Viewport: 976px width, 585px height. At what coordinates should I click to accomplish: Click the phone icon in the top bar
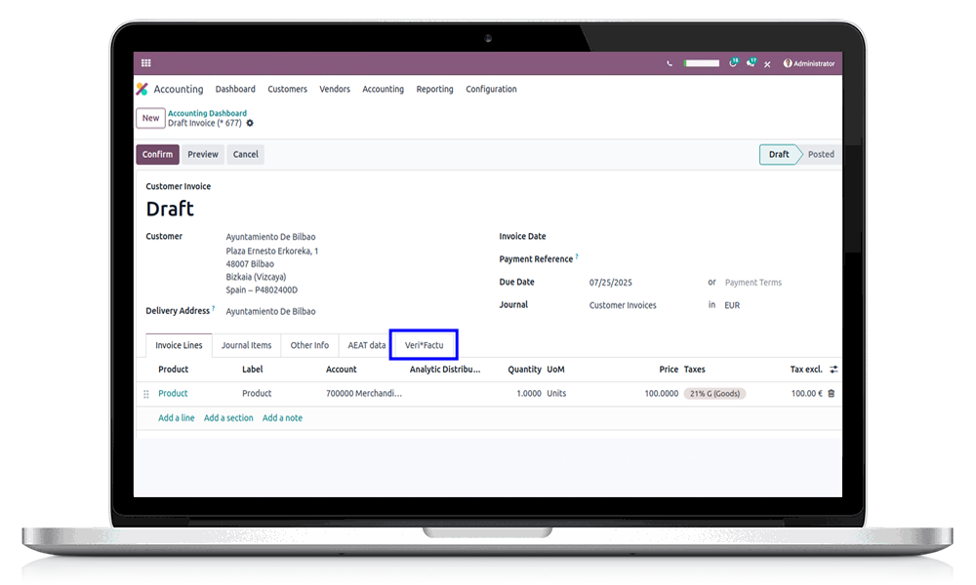670,62
